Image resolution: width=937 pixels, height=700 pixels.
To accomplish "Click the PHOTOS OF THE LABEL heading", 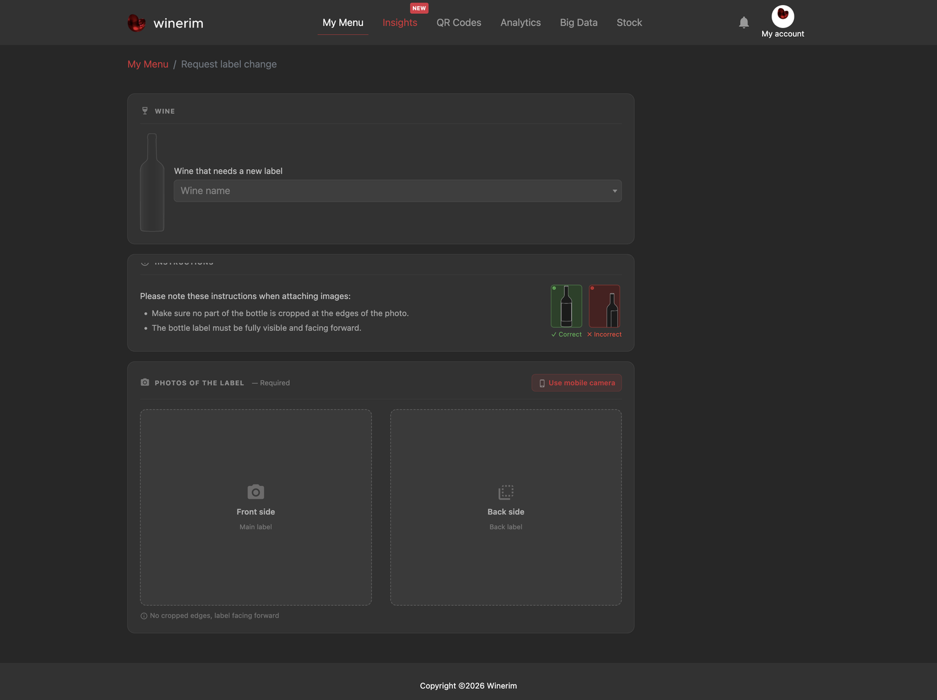I will [199, 383].
